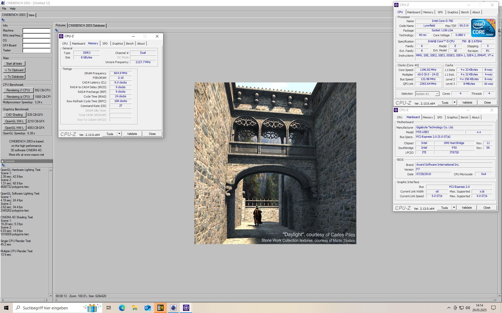Switch to the Mainboard tab in the CPU-Z CPU window
The image size is (502, 313).
point(414,12)
